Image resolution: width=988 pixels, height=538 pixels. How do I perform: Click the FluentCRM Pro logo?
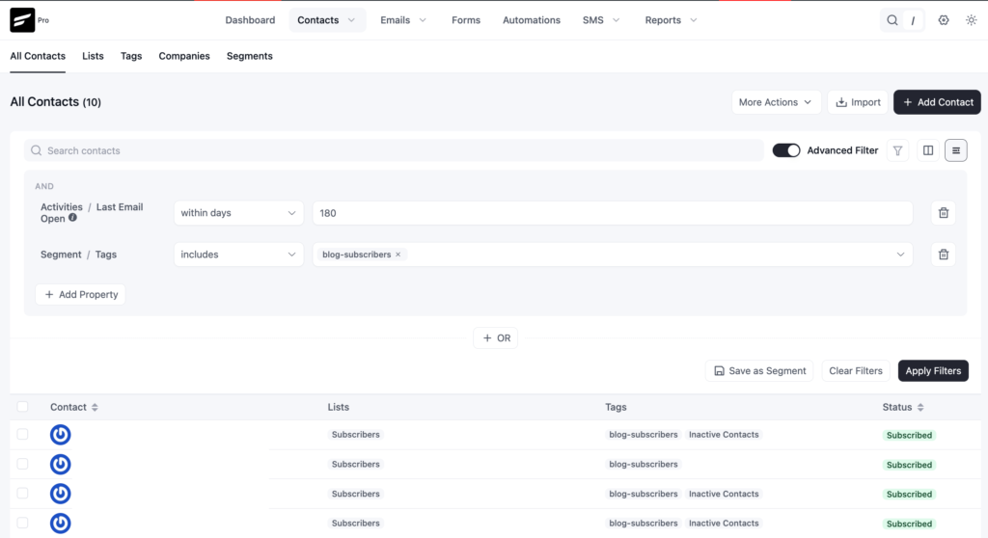click(x=22, y=20)
